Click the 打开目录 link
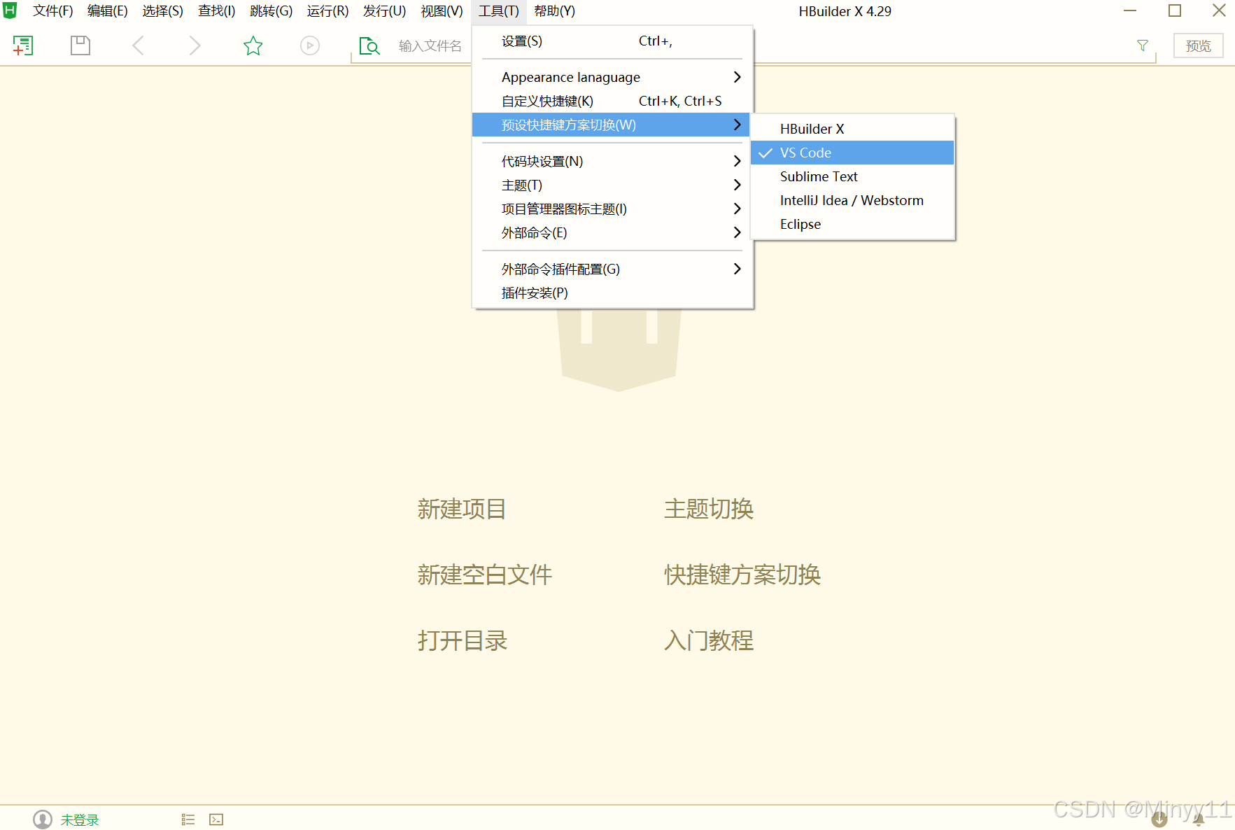 pyautogui.click(x=462, y=640)
